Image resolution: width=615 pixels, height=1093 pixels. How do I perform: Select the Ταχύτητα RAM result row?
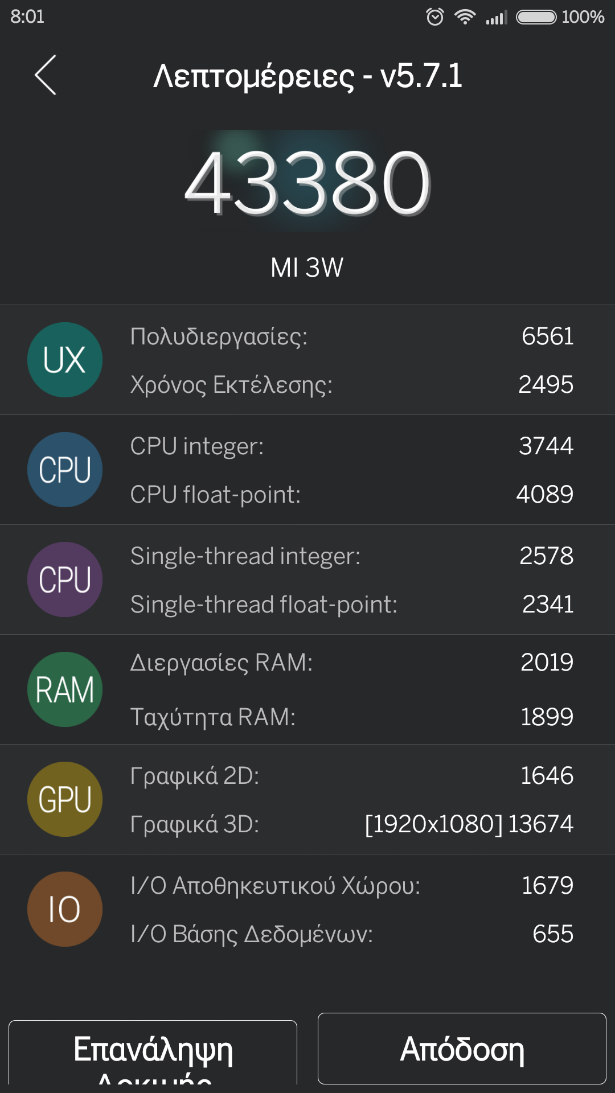coord(351,717)
